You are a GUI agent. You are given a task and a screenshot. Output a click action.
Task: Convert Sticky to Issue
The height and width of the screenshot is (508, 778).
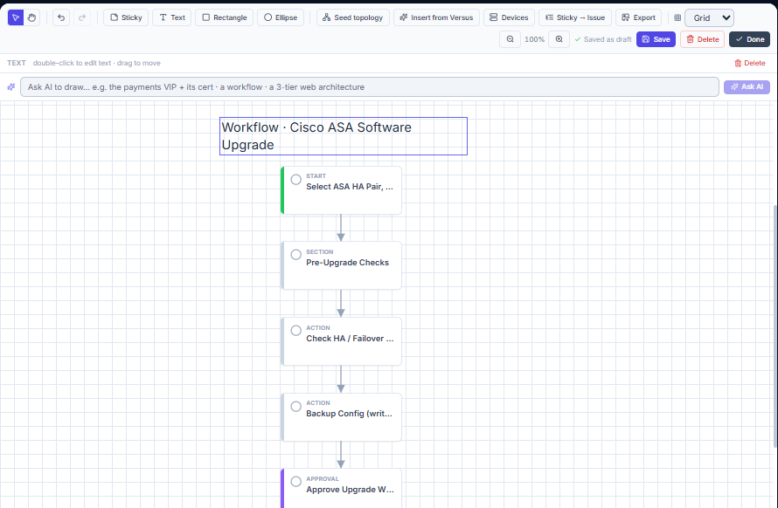(575, 17)
